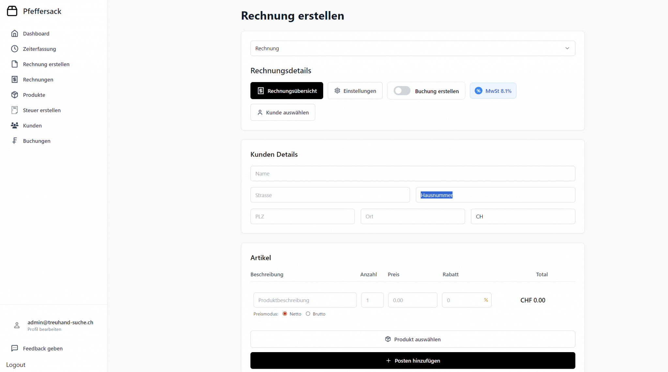Screen dimensions: 668x372
Task: Select the Brutto price mode
Action: 308,314
